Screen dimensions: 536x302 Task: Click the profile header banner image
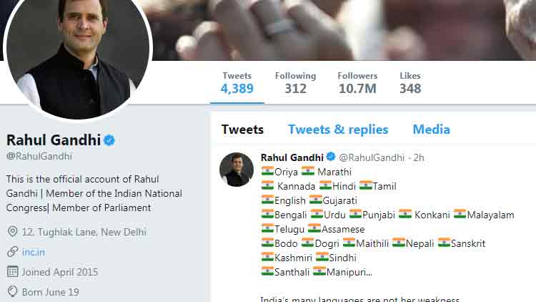[343, 29]
